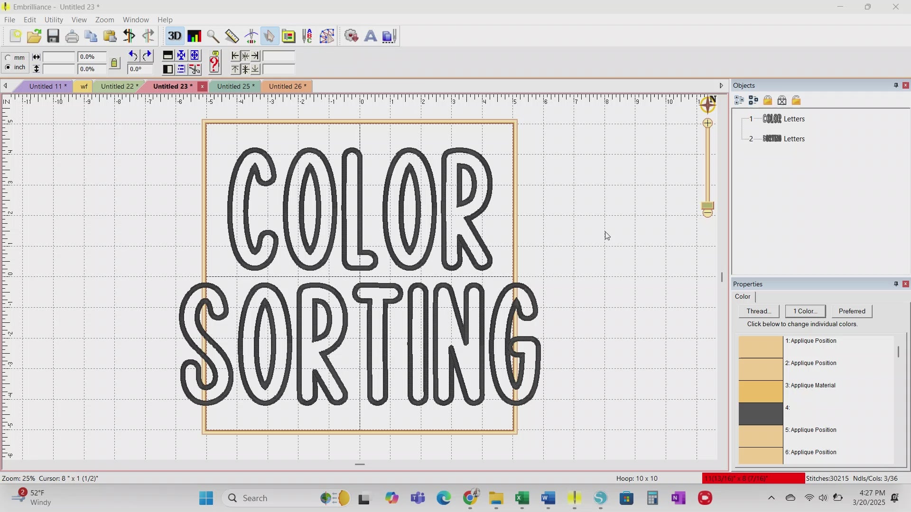Copy selected objects
911x512 pixels.
pos(91,36)
